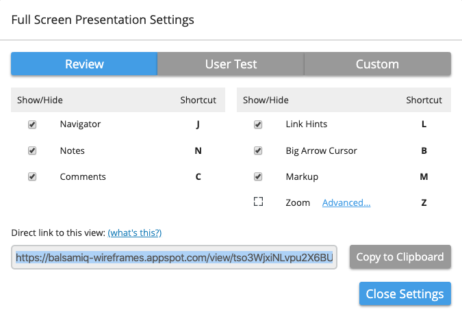Click the Close Settings button

405,294
